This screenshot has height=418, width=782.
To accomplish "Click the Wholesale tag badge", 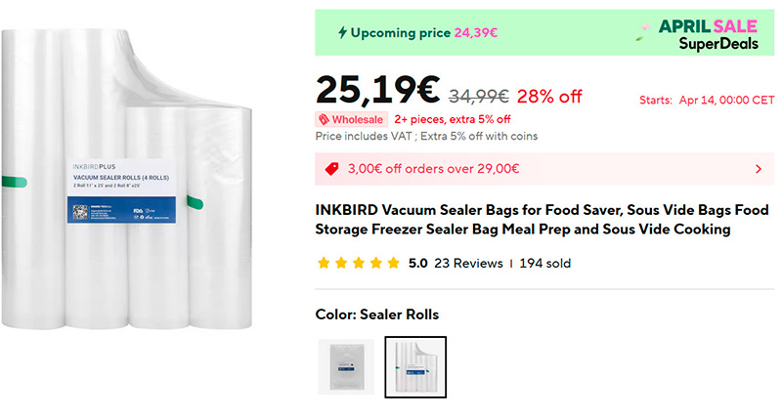I will pyautogui.click(x=351, y=119).
